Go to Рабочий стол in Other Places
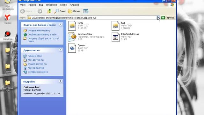Screen dimensions: 204x115 tap(35, 56)
